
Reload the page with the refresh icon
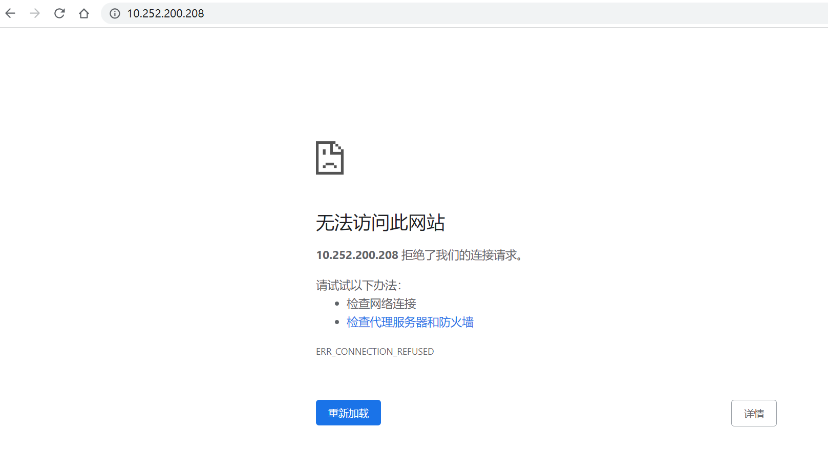[59, 13]
